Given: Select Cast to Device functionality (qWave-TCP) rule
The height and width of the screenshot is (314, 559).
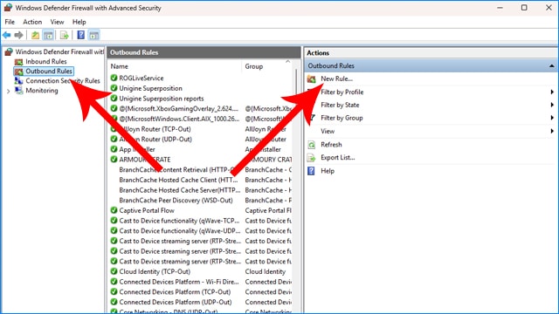Looking at the screenshot, I should [x=180, y=221].
